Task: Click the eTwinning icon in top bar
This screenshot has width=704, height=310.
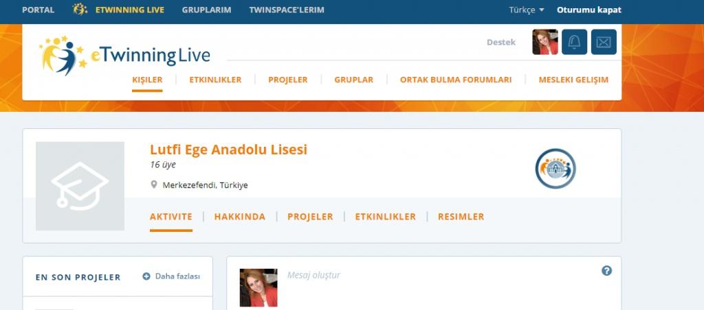Action: (80, 9)
